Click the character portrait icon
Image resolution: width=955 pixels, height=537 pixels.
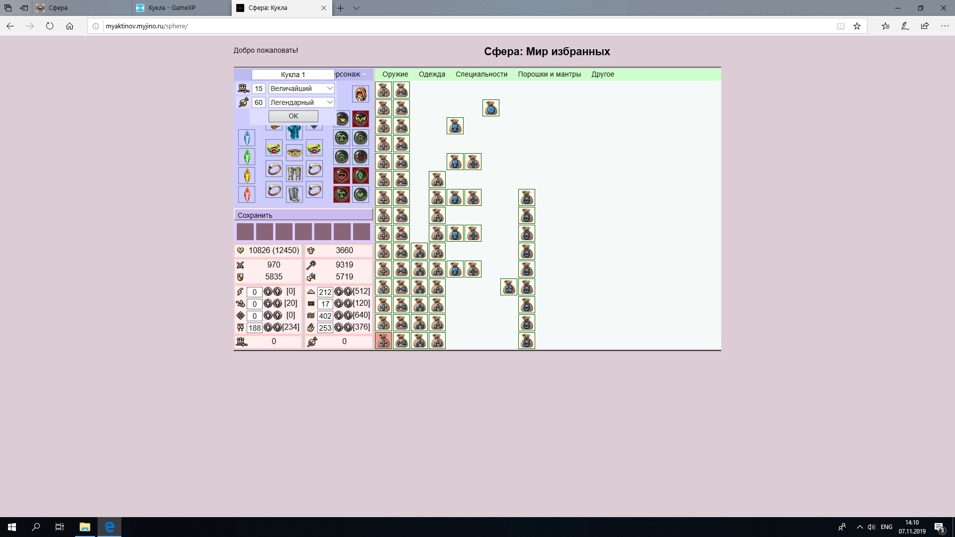click(x=361, y=93)
